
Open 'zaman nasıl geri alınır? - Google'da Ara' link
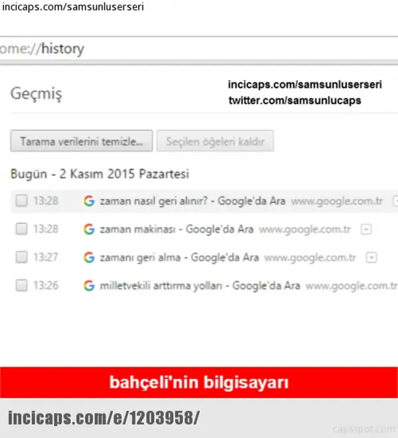[193, 201]
